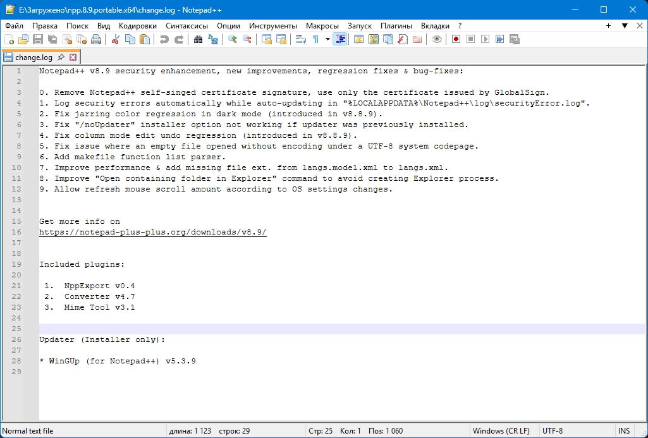Viewport: 648px width, 438px height.
Task: Click the Paste clipboard icon
Action: coord(145,39)
